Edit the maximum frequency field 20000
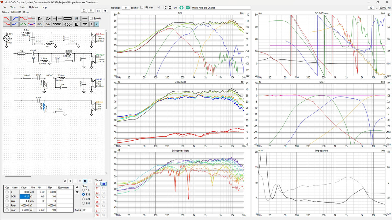The image size is (392, 220). click(383, 8)
